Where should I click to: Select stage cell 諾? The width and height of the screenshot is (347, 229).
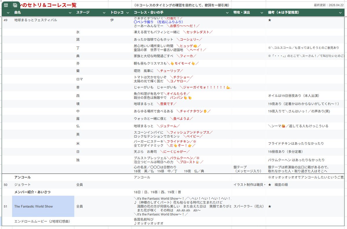coord(91,39)
